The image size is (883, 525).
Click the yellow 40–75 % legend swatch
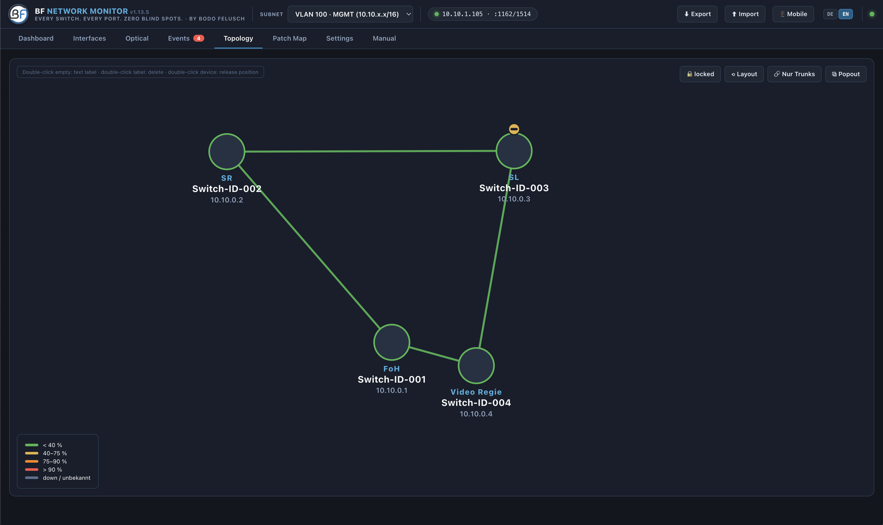32,453
